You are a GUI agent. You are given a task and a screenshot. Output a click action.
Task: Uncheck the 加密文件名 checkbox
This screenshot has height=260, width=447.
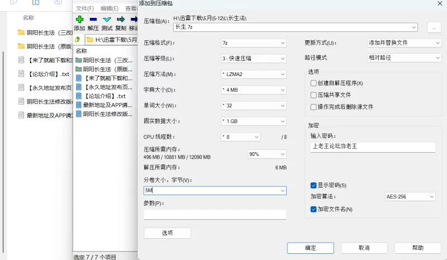coord(313,209)
